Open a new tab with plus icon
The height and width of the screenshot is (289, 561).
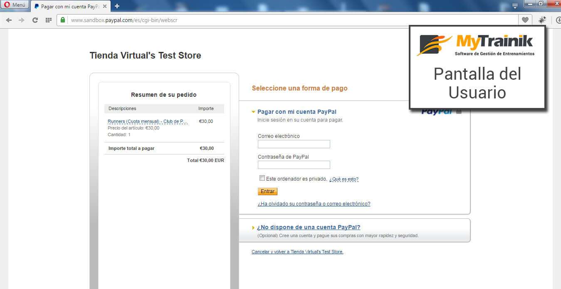117,6
